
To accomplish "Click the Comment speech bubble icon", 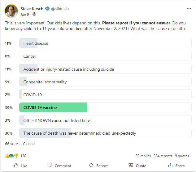I will [50, 165].
